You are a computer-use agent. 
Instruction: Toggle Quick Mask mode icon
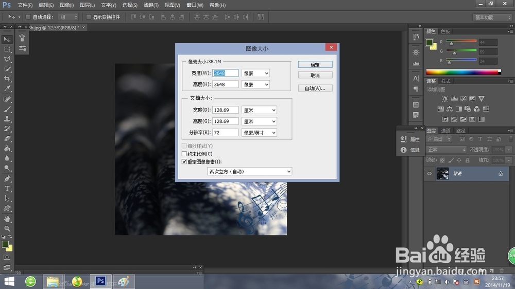pos(7,258)
